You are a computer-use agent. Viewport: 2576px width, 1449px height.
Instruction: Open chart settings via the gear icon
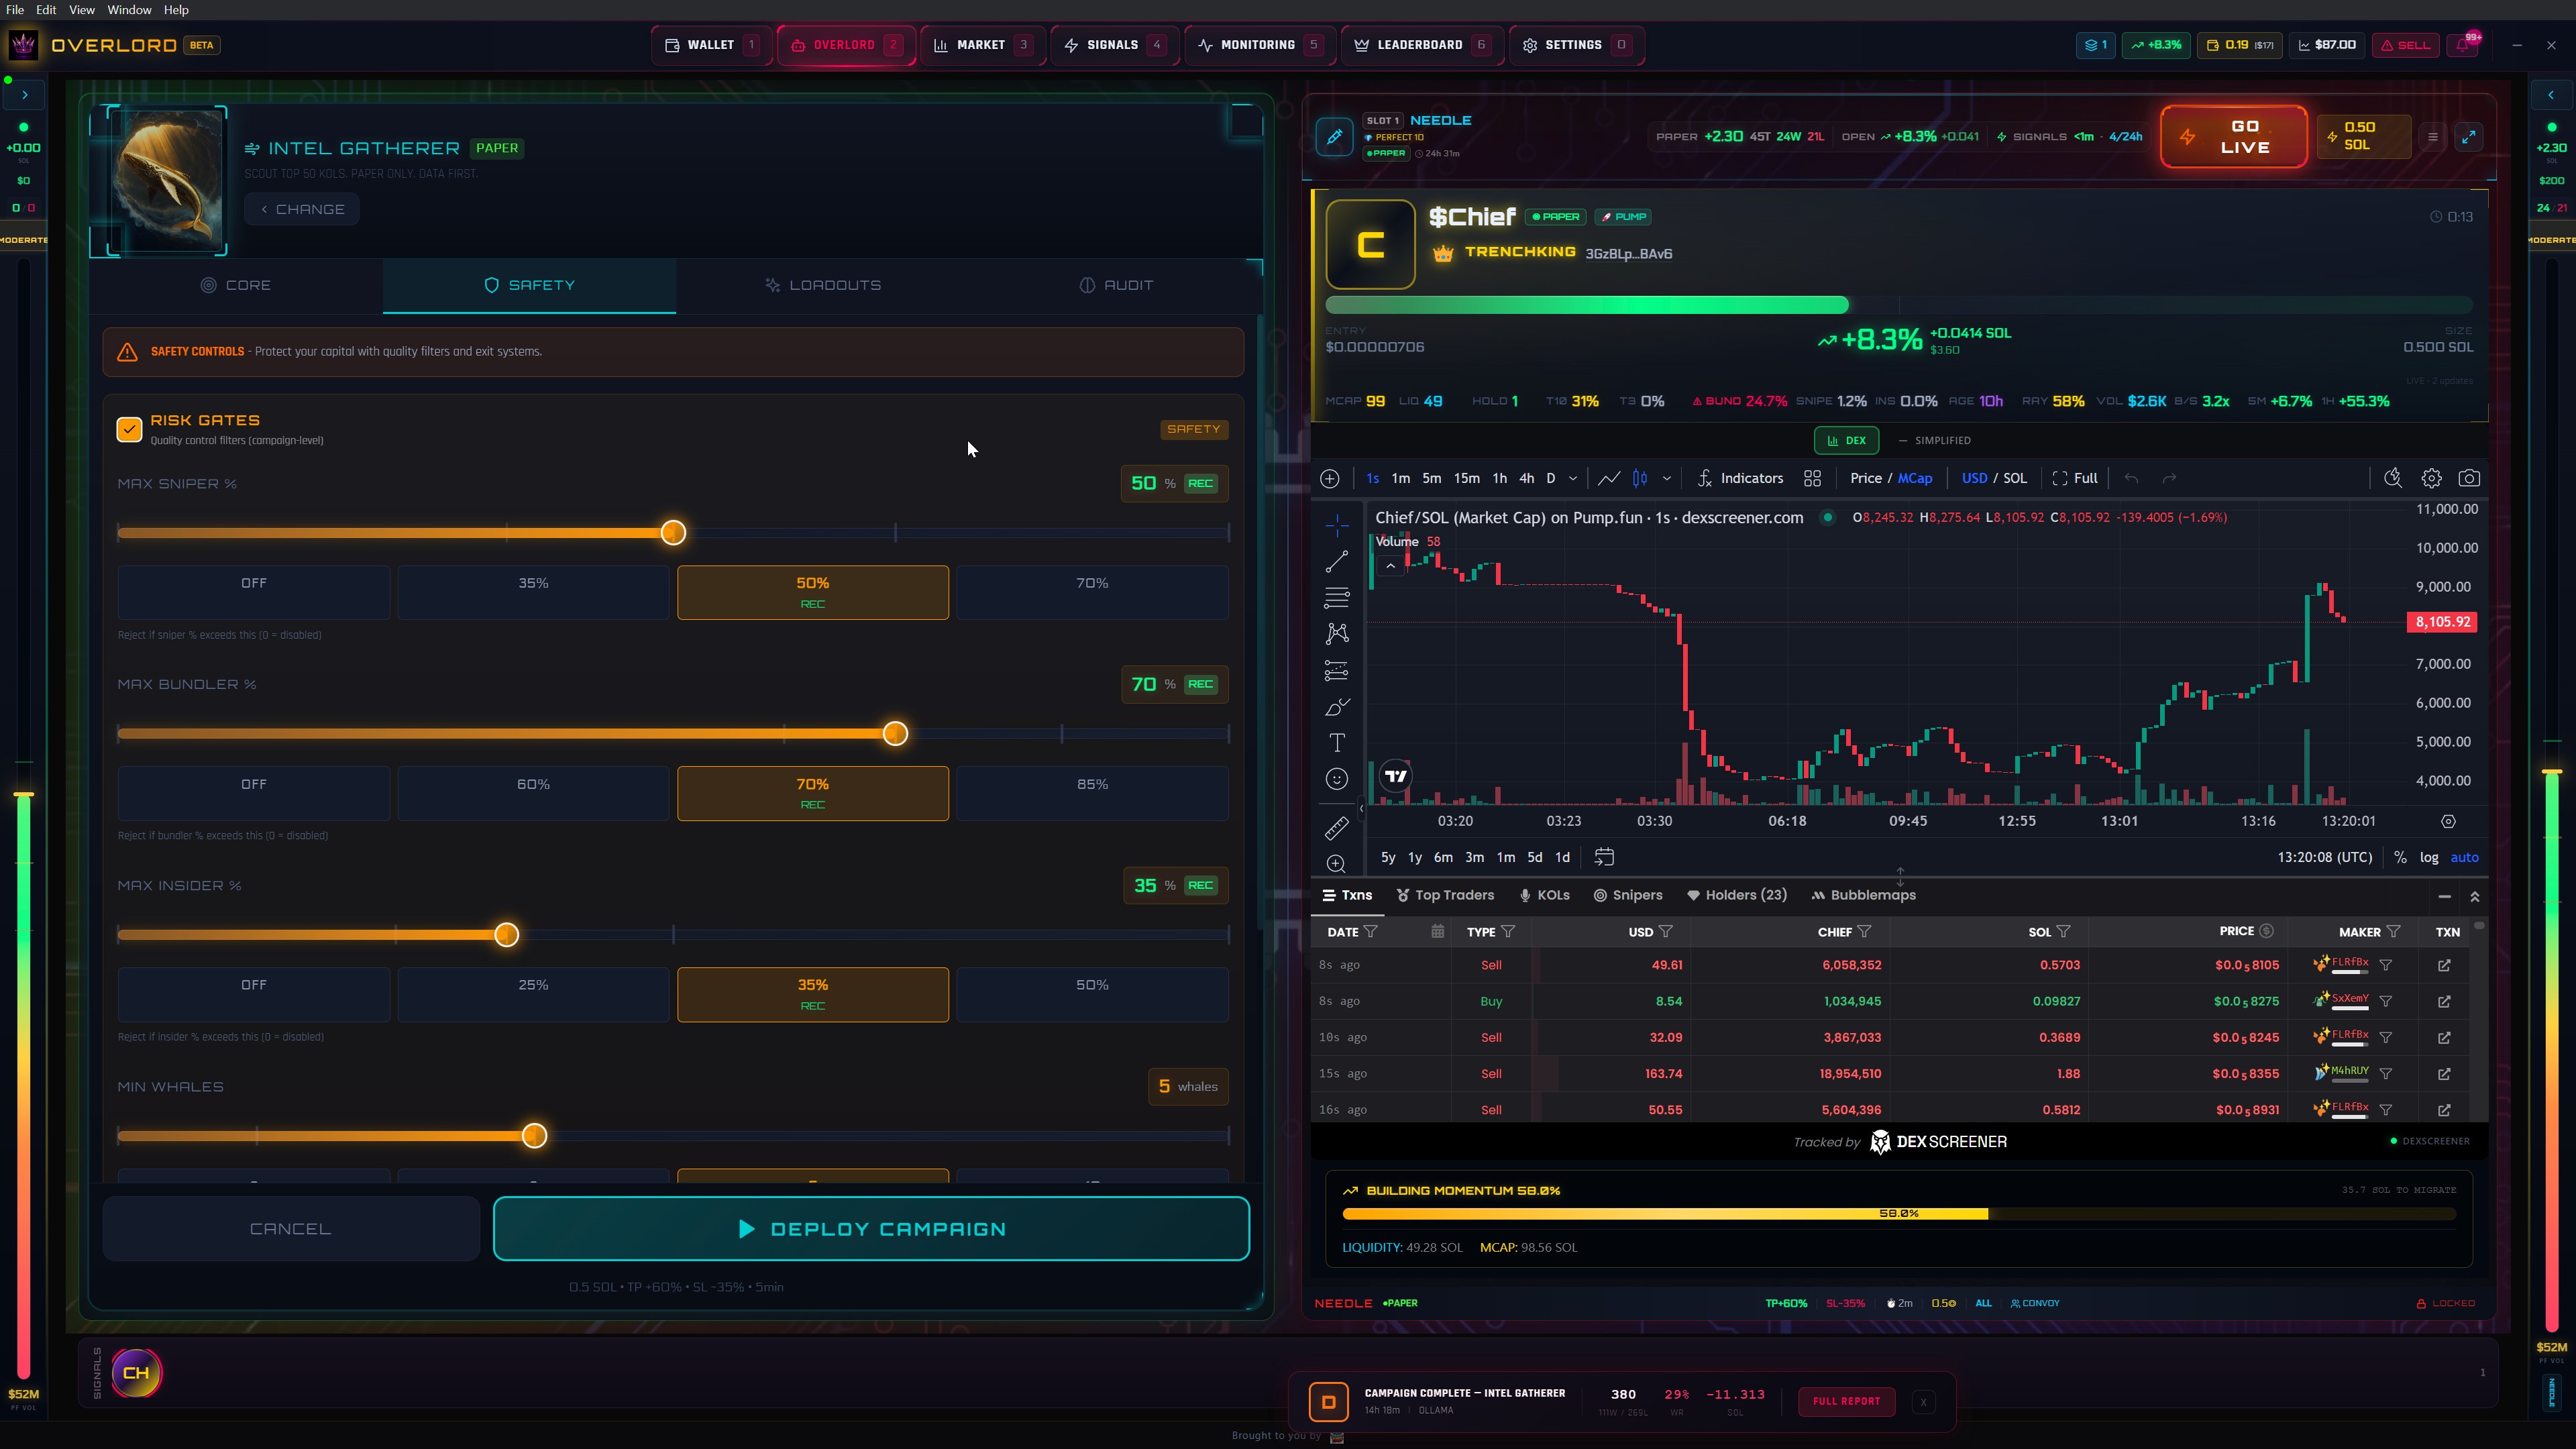2432,478
